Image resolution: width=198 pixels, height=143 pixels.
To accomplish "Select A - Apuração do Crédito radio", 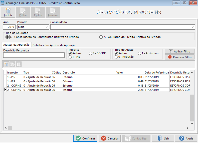I will 101,37.
